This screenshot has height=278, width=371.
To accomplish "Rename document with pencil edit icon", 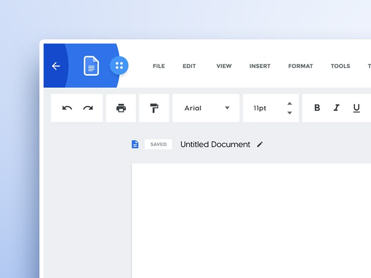I will click(x=260, y=144).
